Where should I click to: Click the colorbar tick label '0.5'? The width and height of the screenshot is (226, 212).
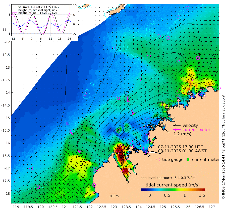click(x=167, y=195)
